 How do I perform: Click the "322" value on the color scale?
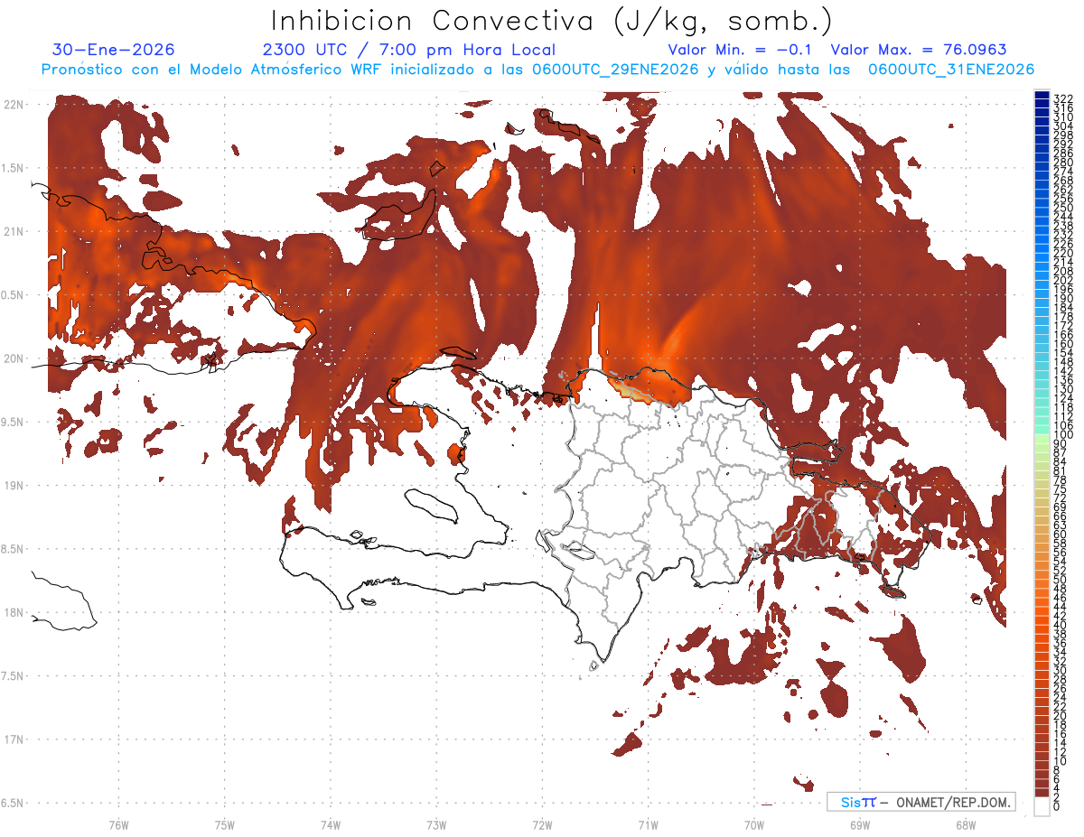tap(1063, 98)
